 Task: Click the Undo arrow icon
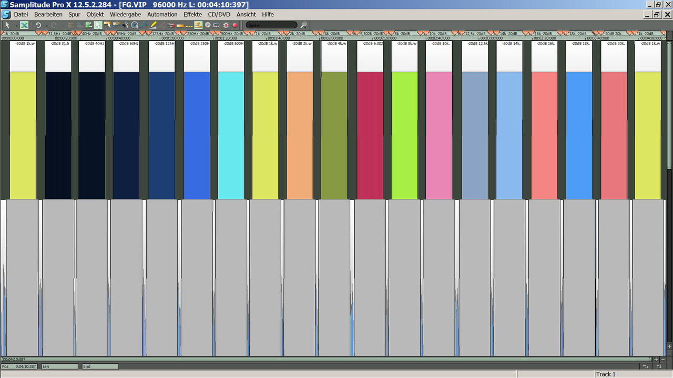38,25
